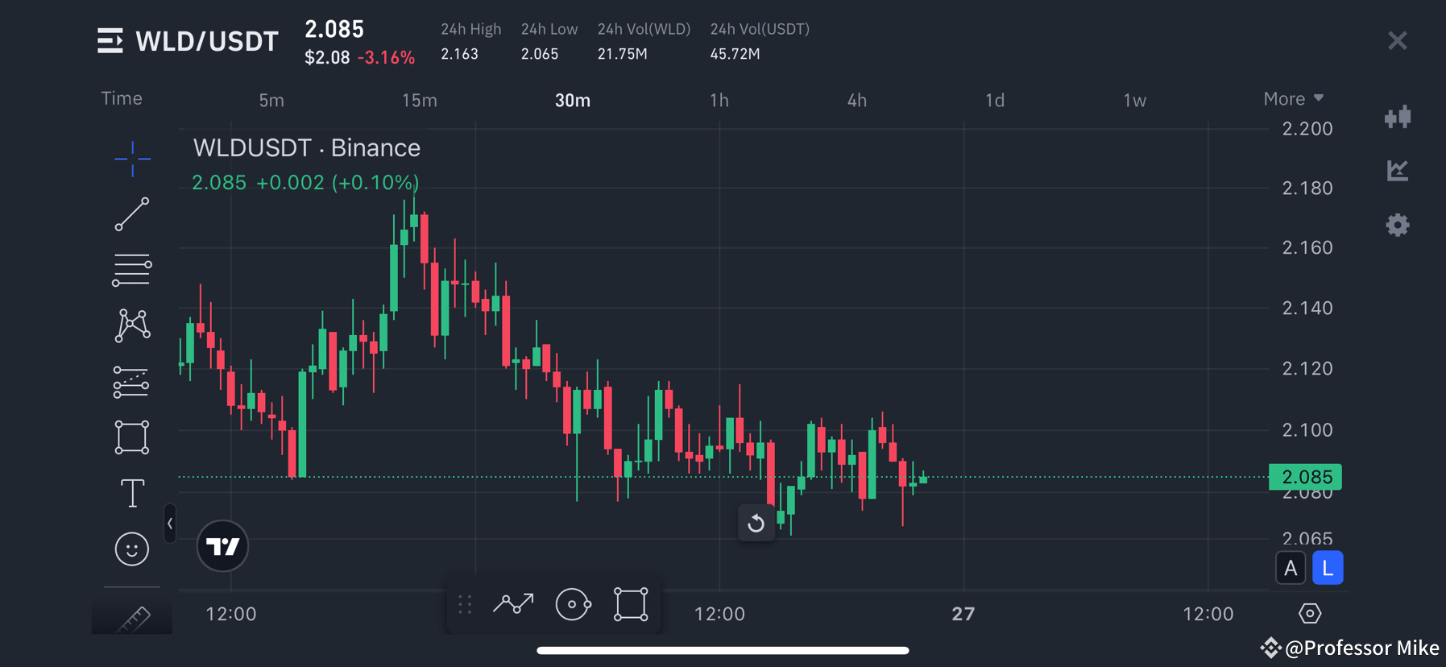
Task: Enable logarithmic scale with the L button
Action: pyautogui.click(x=1327, y=567)
